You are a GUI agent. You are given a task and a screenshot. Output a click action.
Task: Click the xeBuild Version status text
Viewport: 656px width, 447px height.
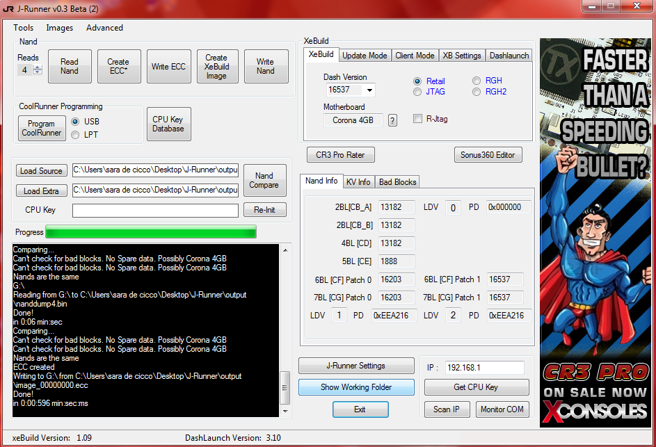(x=52, y=438)
